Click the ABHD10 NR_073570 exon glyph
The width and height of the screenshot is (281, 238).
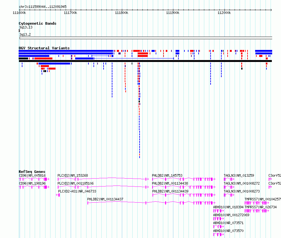point(218,235)
